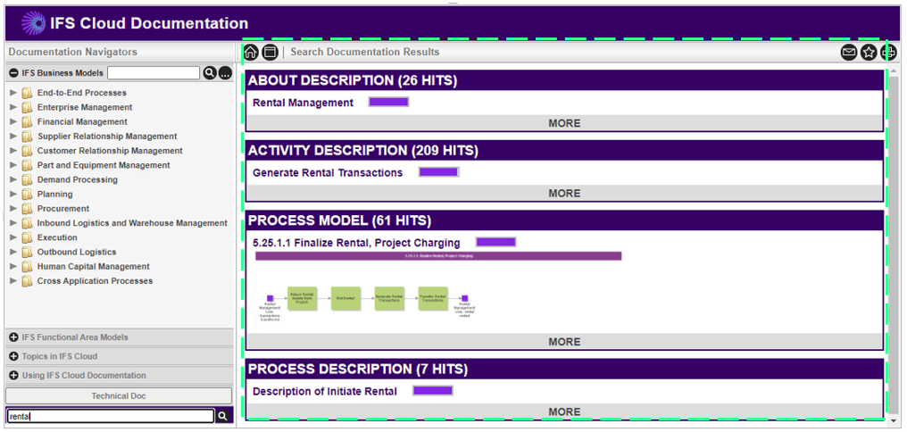The height and width of the screenshot is (432, 907).
Task: Click the search field containing rental
Action: (111, 416)
